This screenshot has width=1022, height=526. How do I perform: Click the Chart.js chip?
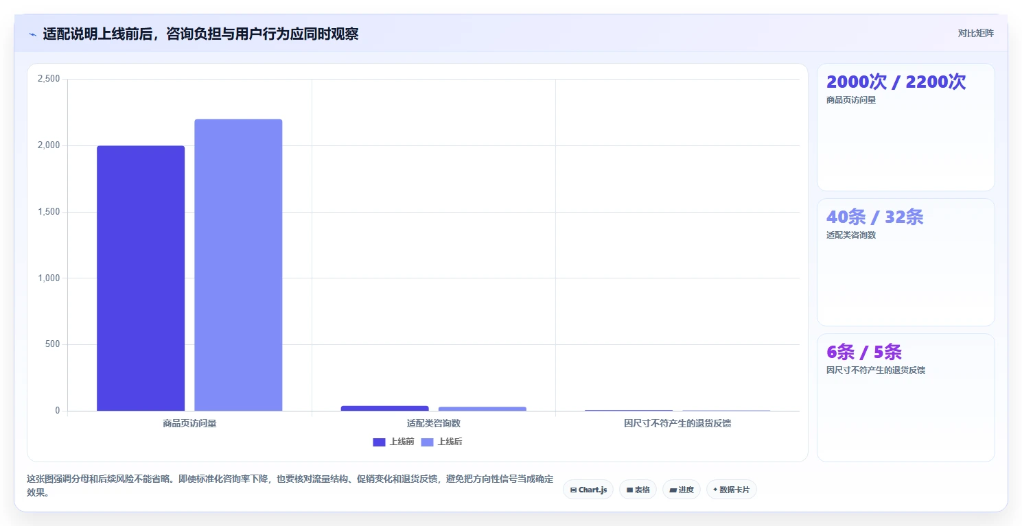(x=588, y=490)
